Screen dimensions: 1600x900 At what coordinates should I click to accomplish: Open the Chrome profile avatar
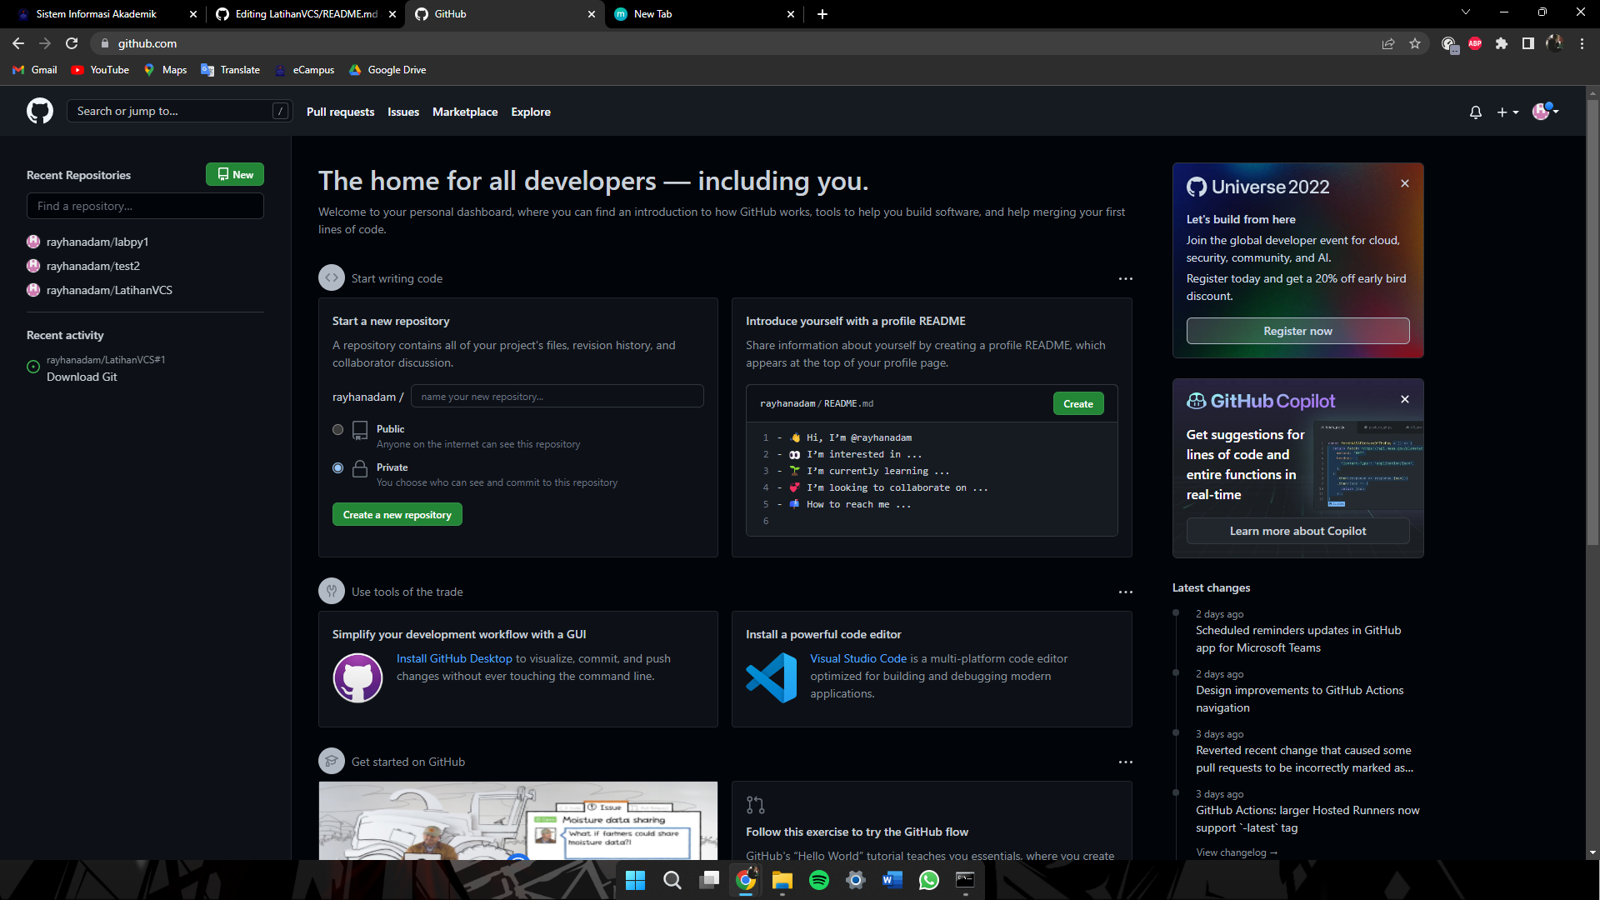[1554, 43]
